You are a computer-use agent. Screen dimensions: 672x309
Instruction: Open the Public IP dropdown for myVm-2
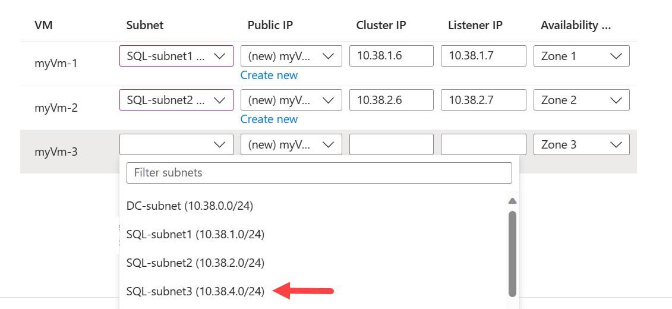291,100
